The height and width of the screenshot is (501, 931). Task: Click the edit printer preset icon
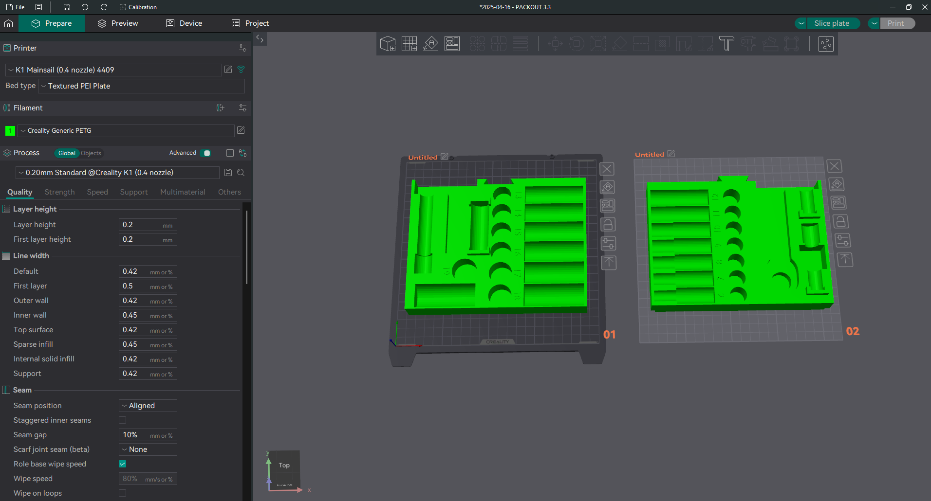pyautogui.click(x=228, y=70)
